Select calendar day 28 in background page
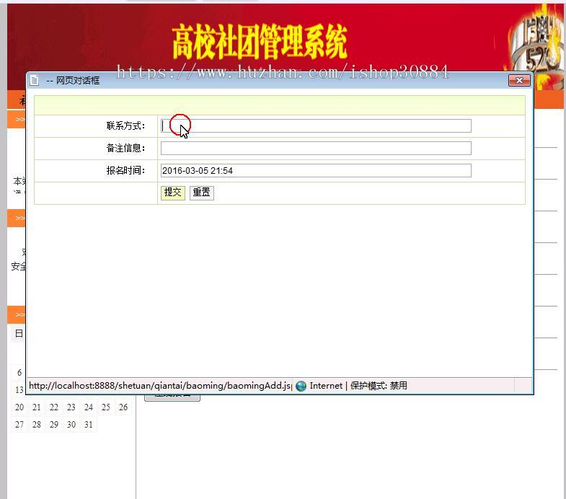The height and width of the screenshot is (499, 566). 37,425
